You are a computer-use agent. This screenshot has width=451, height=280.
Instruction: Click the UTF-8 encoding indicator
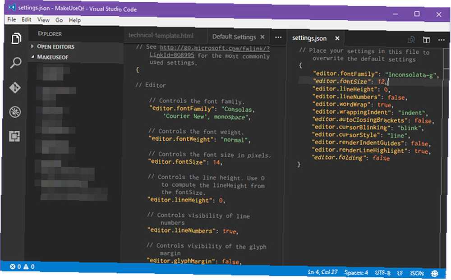[x=382, y=273]
